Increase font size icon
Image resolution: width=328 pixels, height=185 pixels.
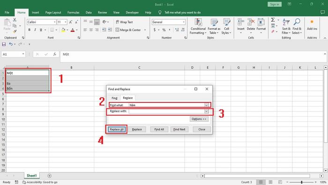(x=71, y=22)
